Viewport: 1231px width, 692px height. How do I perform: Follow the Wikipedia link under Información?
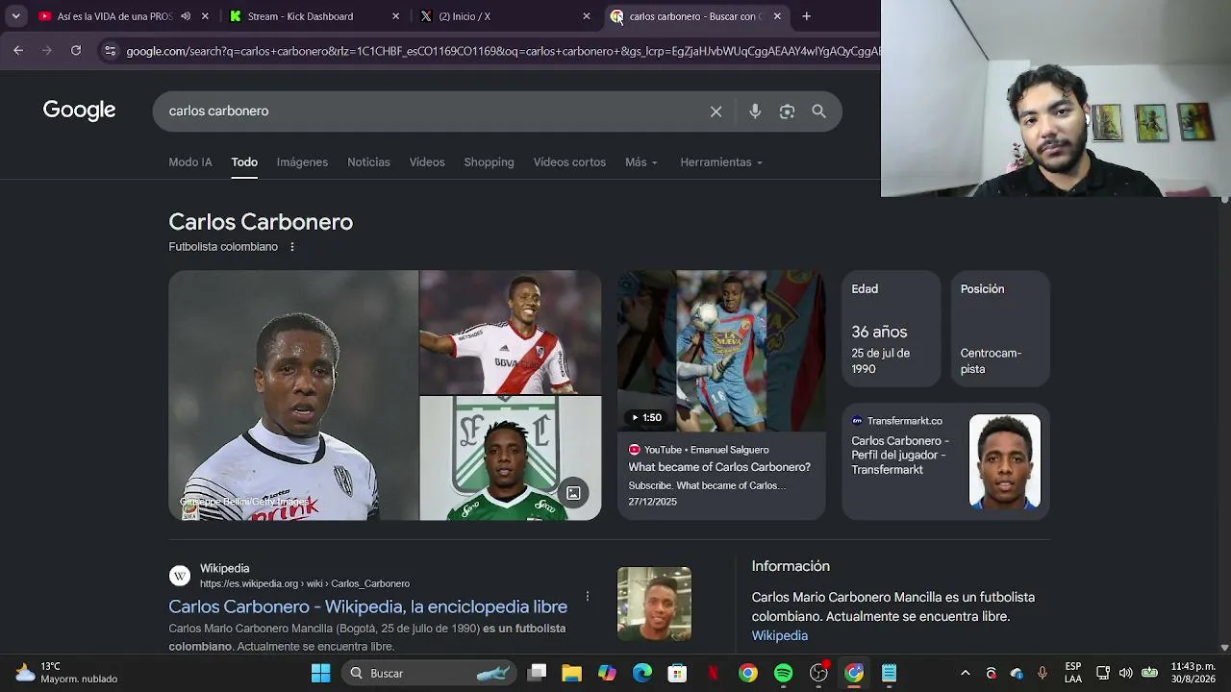tap(780, 635)
